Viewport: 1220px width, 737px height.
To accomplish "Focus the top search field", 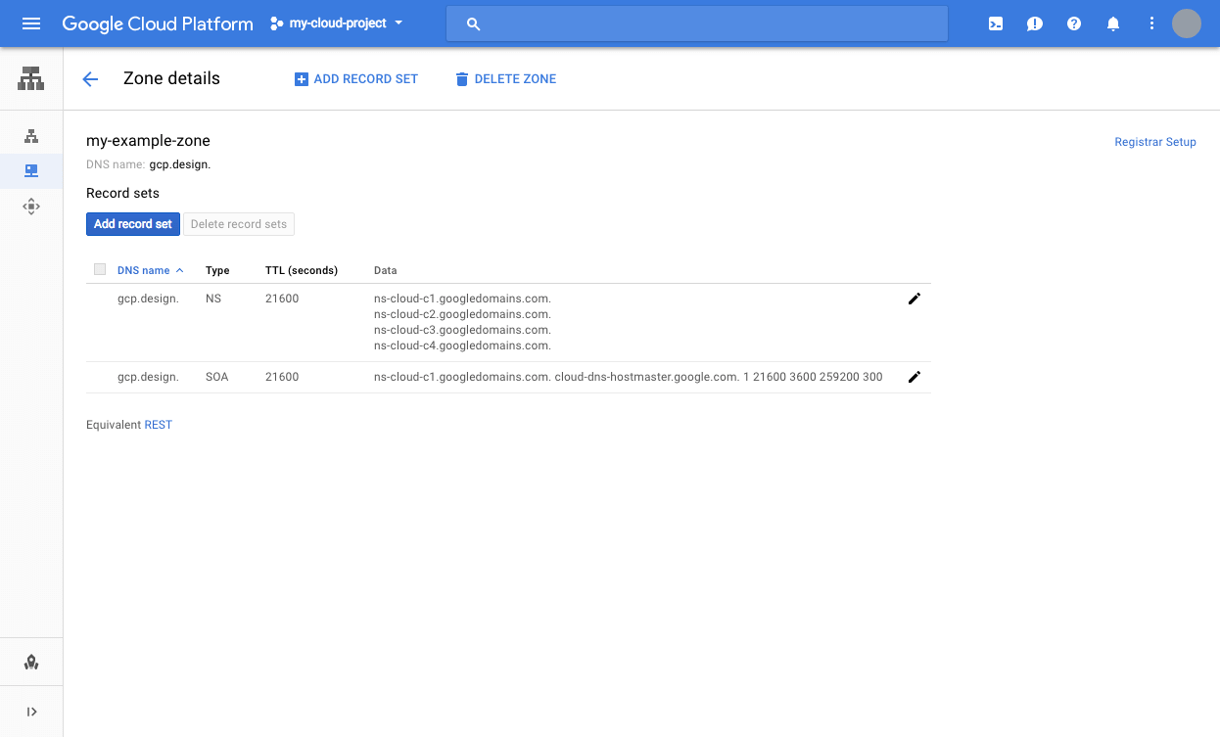I will [697, 23].
